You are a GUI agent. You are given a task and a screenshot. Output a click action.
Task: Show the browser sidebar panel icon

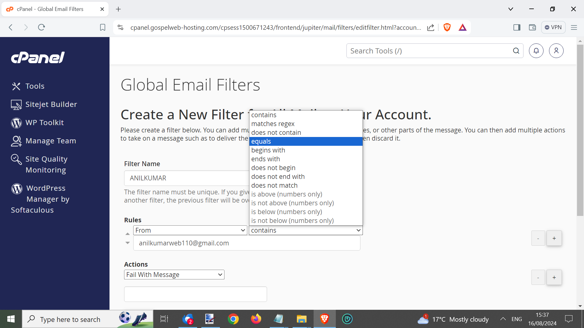pyautogui.click(x=517, y=27)
